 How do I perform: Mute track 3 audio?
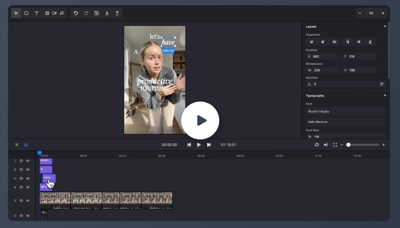[x=28, y=201]
